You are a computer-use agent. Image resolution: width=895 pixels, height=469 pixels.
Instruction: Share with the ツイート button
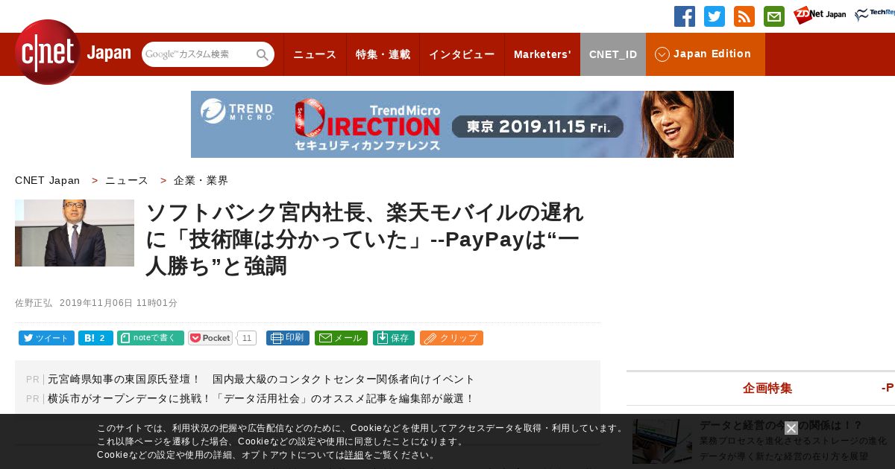(x=46, y=338)
